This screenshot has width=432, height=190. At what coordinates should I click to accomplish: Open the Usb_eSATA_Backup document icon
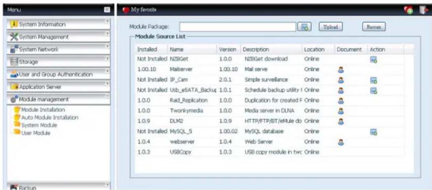coord(341,90)
